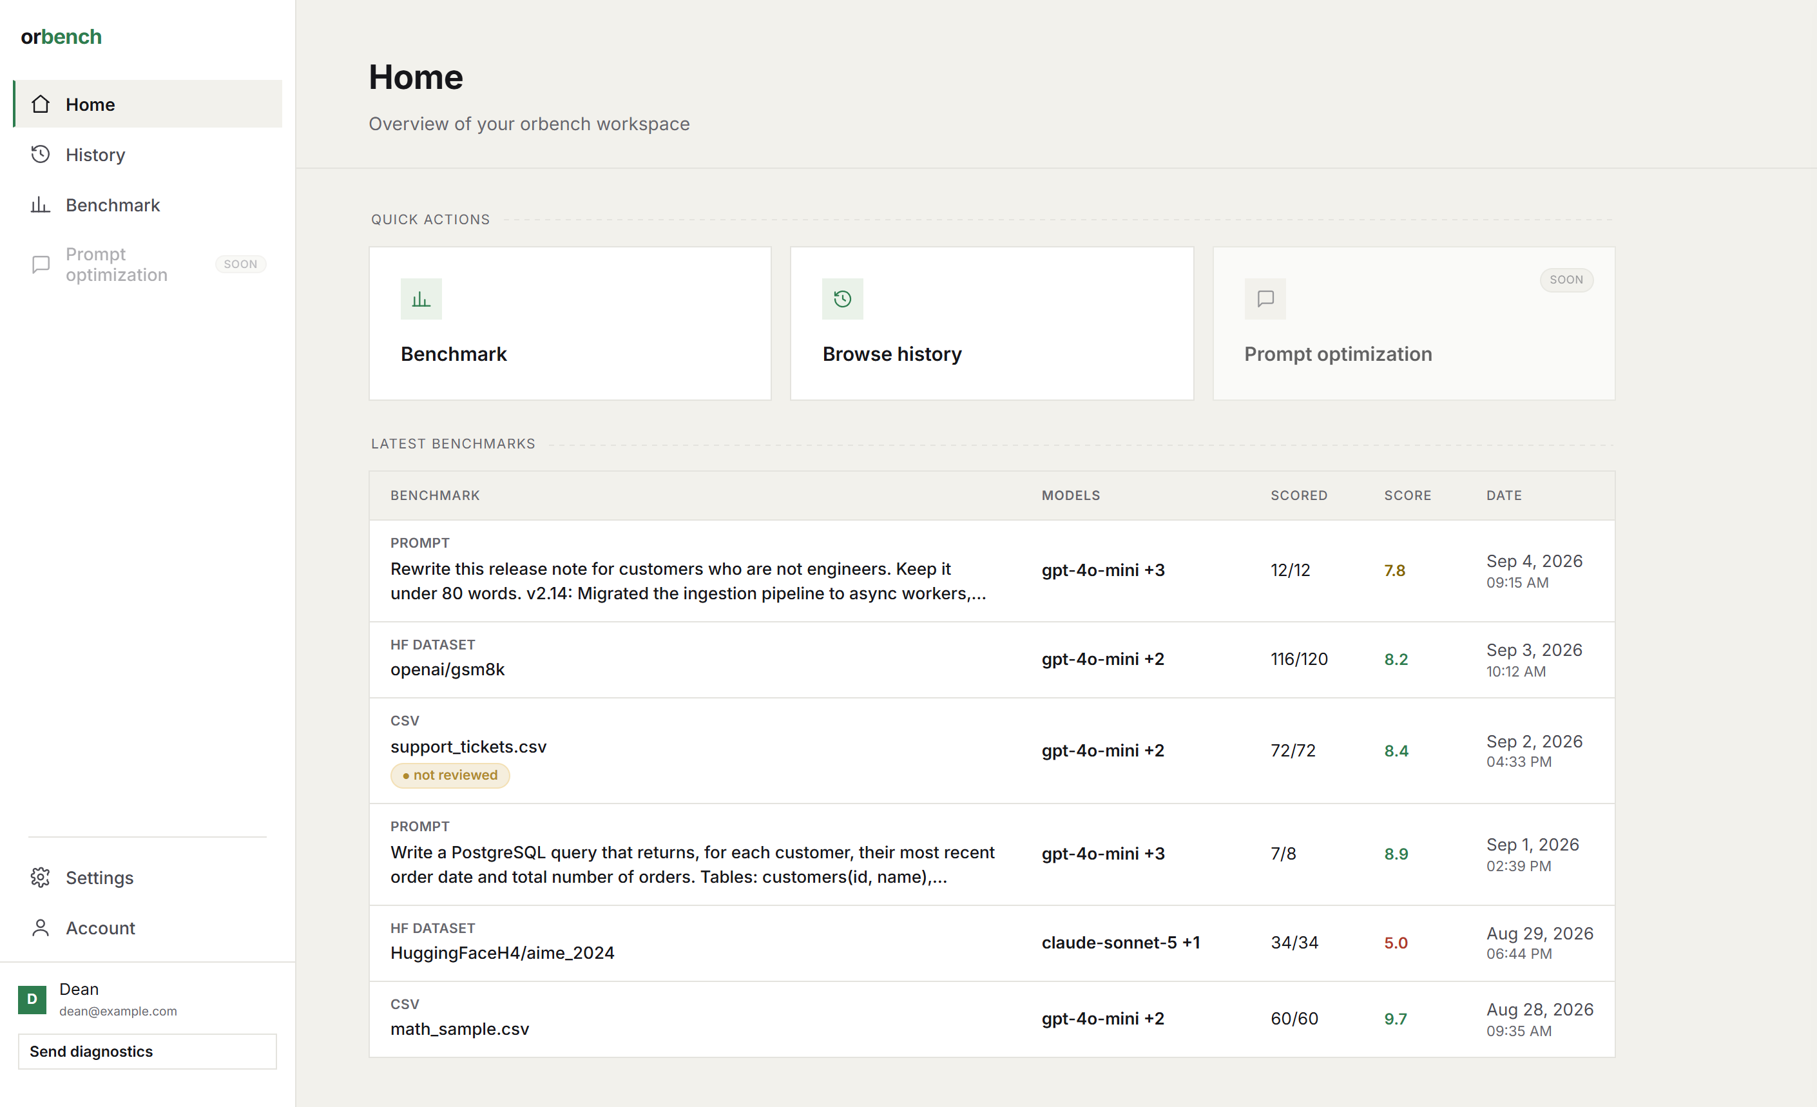Click the Prompt optimization quick action card
The height and width of the screenshot is (1107, 1817).
1414,323
